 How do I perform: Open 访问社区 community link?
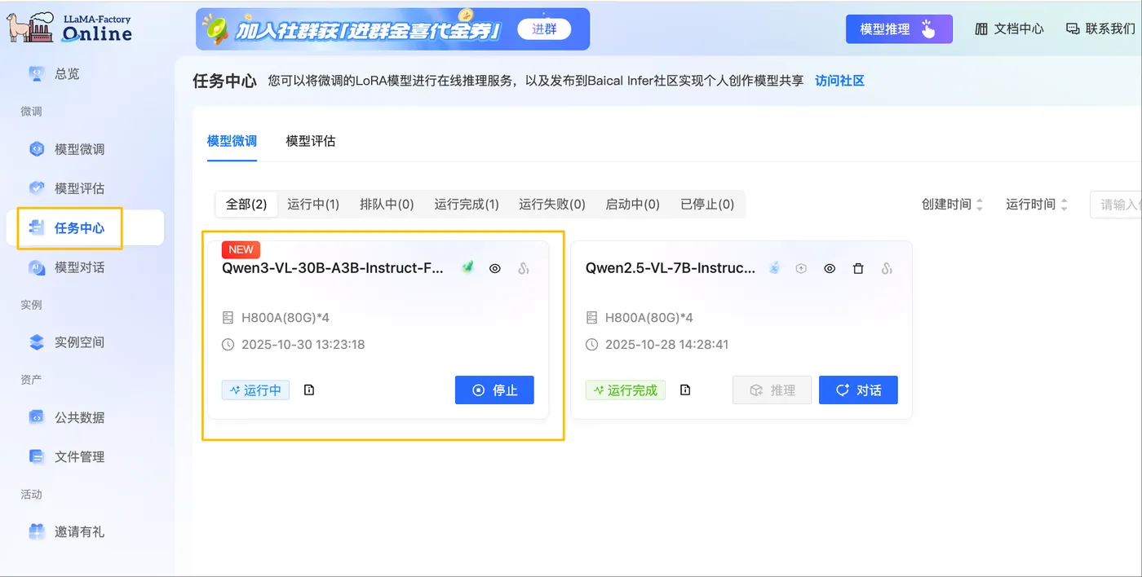840,80
